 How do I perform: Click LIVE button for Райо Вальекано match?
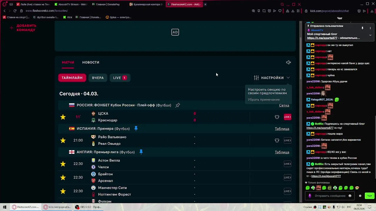[x=287, y=140]
